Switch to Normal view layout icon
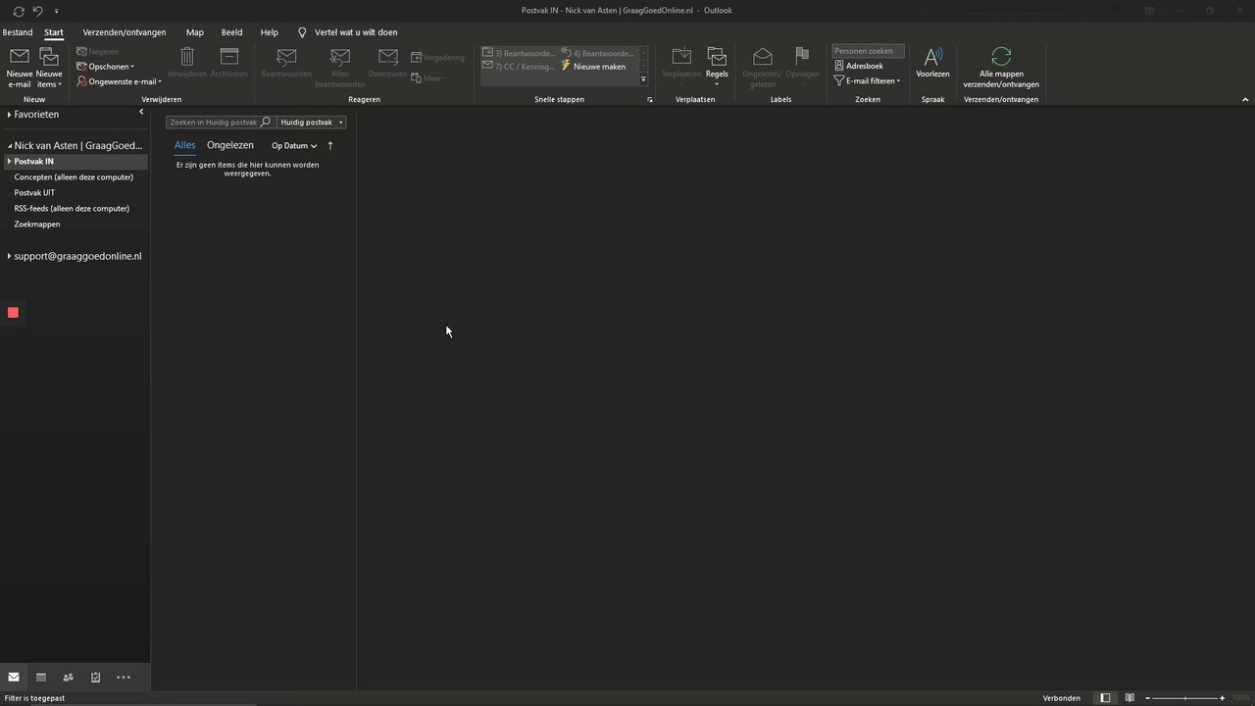The width and height of the screenshot is (1255, 706). click(x=1105, y=698)
